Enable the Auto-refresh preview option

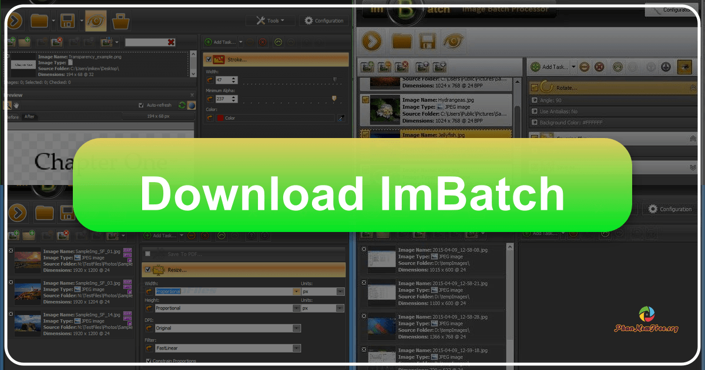(x=141, y=106)
